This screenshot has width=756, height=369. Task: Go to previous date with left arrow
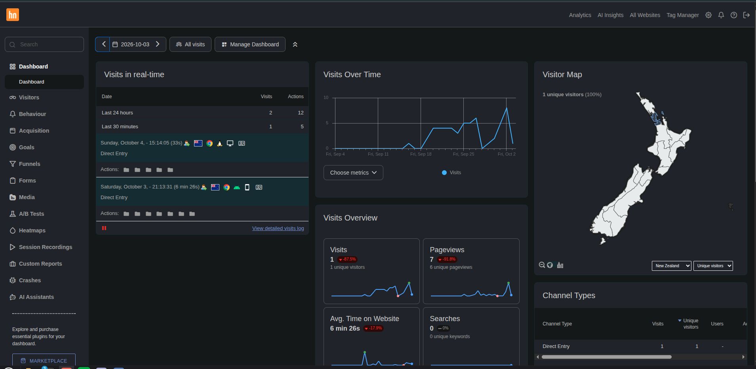(x=103, y=44)
